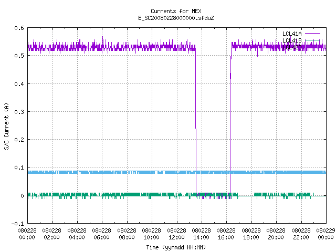Click the y-axis label "S/C Current (A)"
This screenshot has width=336, height=252.
[x=6, y=126]
